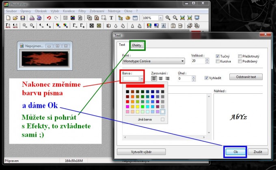
Task: Decrease contrast with the half-circle minus icon
Action: pyautogui.click(x=41, y=26)
